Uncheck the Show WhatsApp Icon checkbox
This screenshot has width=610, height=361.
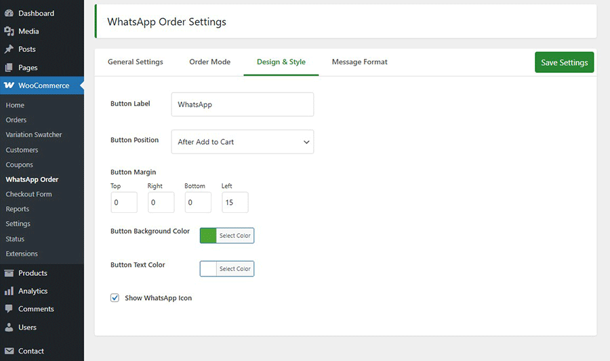coord(115,297)
